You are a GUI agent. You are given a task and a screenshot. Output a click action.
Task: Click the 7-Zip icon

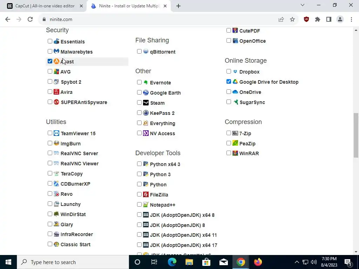235,133
